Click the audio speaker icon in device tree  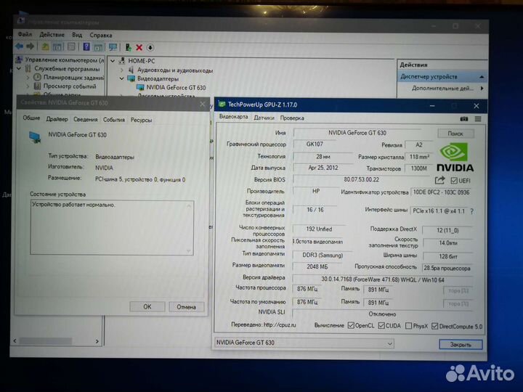click(131, 70)
